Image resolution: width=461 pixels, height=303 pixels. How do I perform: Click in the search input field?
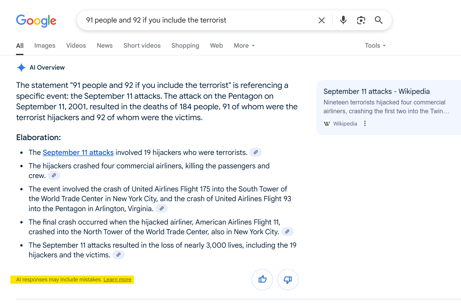(x=197, y=20)
